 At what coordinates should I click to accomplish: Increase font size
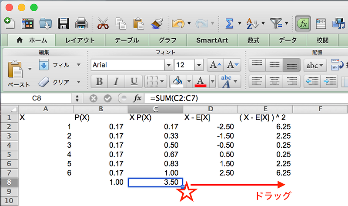pyautogui.click(x=215, y=65)
